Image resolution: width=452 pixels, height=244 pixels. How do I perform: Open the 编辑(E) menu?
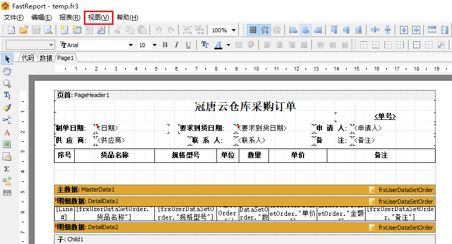[x=41, y=18]
